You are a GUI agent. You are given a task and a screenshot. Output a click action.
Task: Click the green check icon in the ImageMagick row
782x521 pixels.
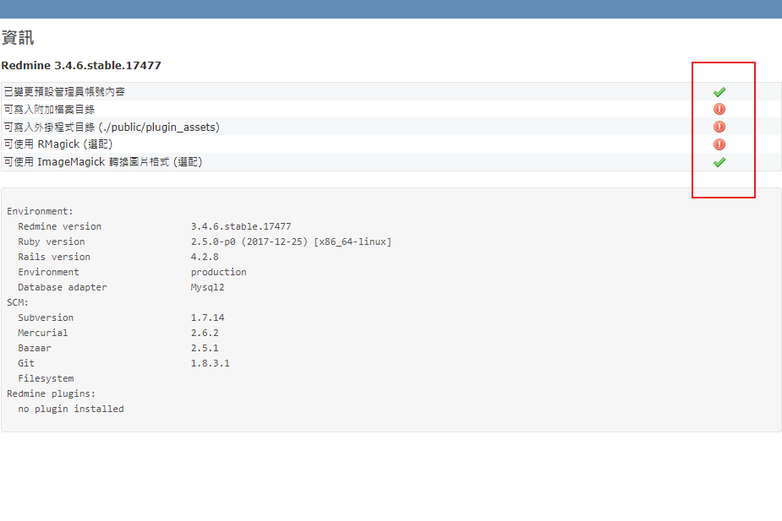719,162
